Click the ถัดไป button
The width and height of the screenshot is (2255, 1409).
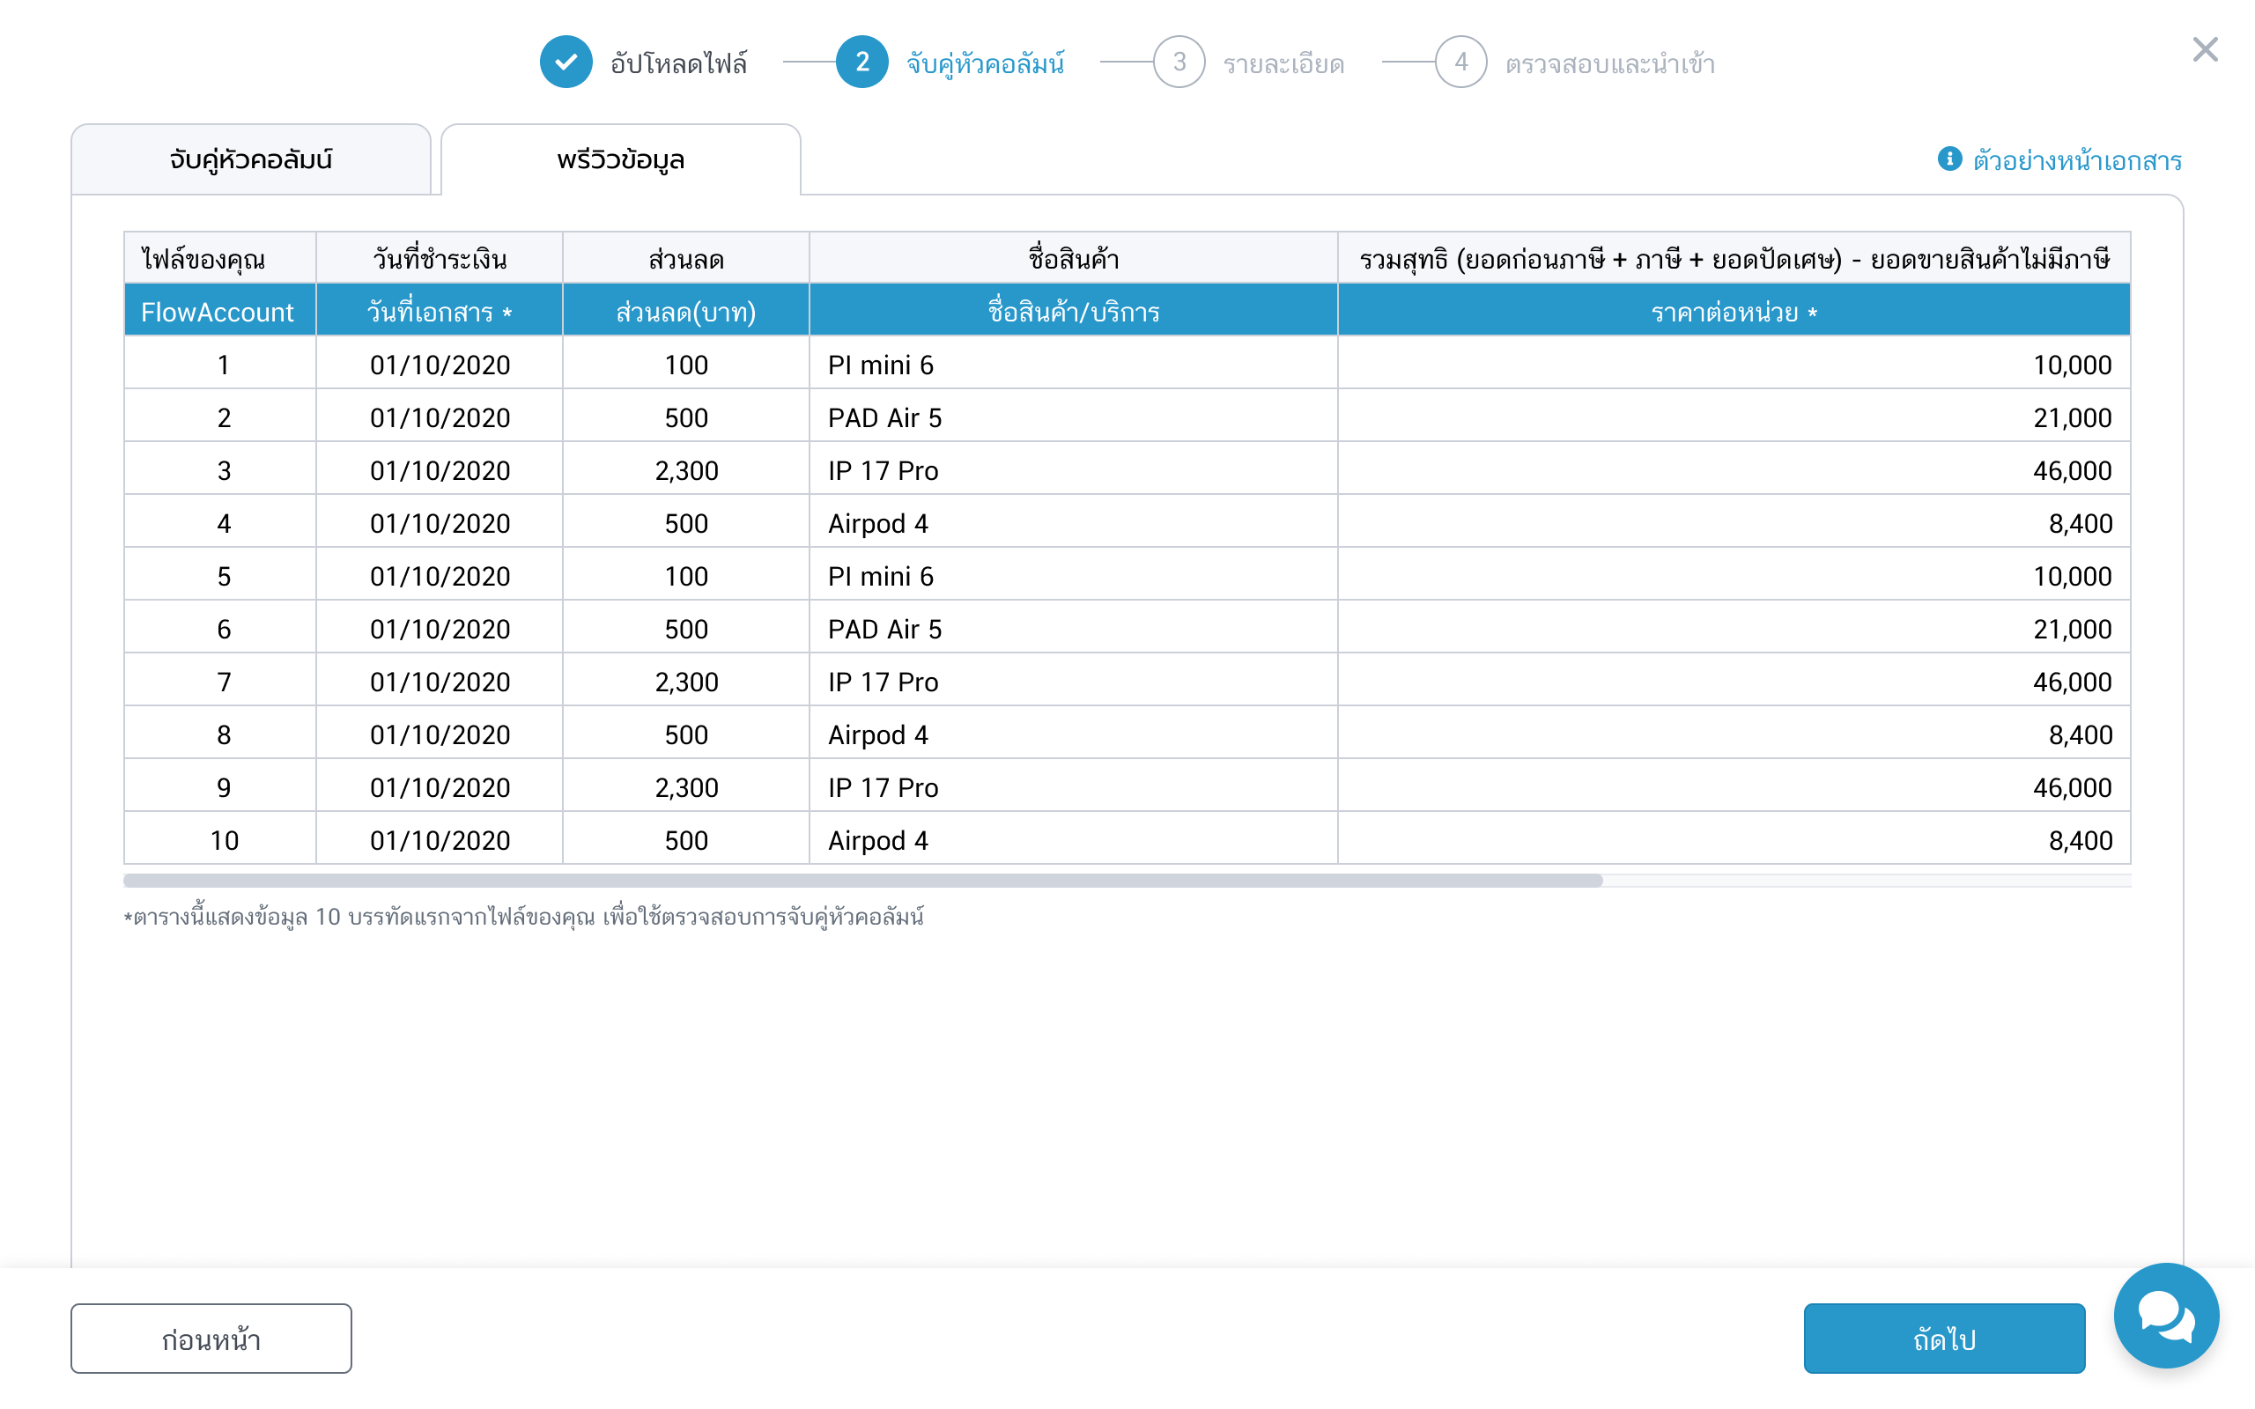(x=1944, y=1339)
